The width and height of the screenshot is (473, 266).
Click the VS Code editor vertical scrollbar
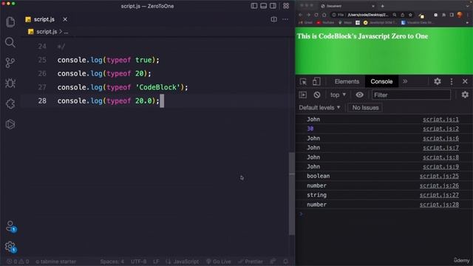tap(292, 193)
